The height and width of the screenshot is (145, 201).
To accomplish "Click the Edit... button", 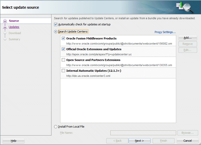I will [x=188, y=50].
